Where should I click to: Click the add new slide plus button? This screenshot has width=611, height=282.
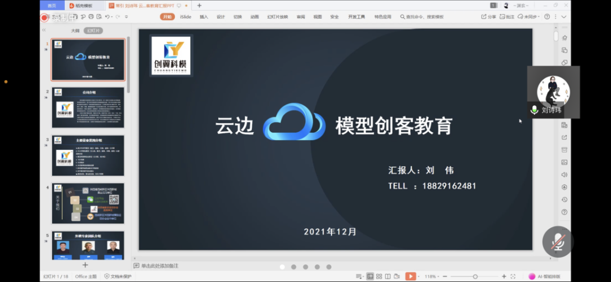(85, 264)
